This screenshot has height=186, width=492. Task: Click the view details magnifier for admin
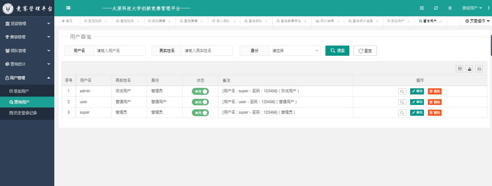[402, 92]
